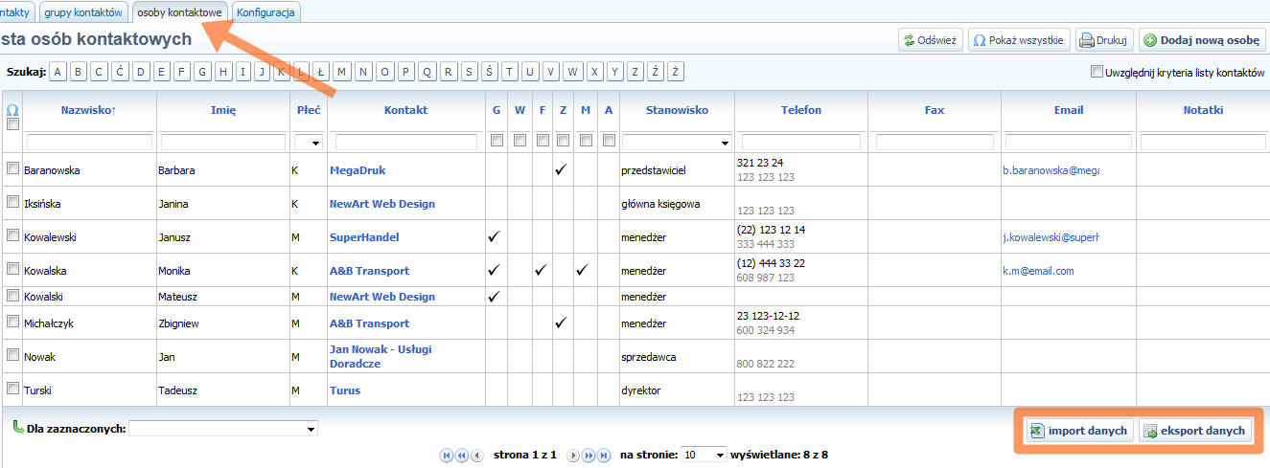Expand the Stanowisko filter dropdown
Viewport: 1270px width, 468px height.
click(x=676, y=142)
